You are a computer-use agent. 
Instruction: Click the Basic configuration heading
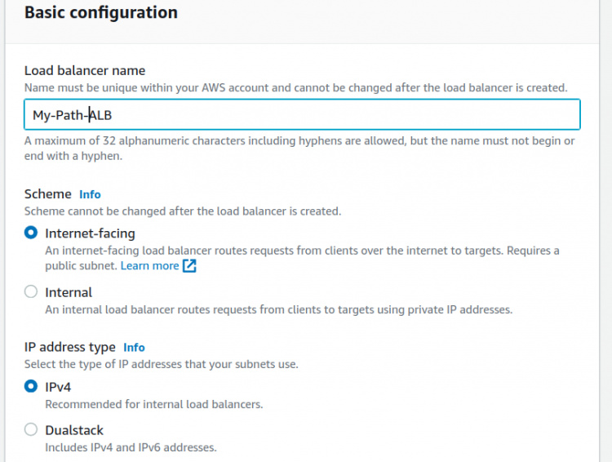pos(101,13)
